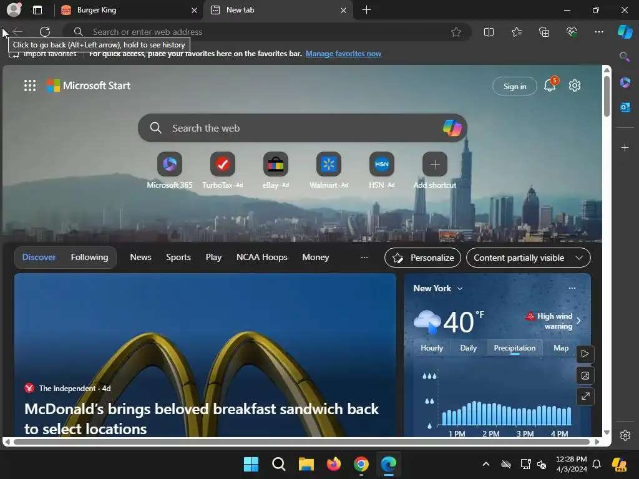Viewport: 639px width, 479px height.
Task: Click the Sign in button
Action: (x=515, y=86)
